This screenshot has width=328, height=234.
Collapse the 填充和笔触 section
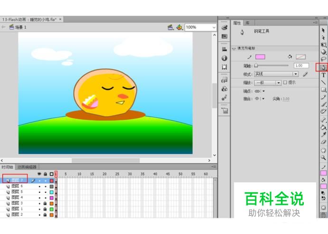tap(234, 48)
